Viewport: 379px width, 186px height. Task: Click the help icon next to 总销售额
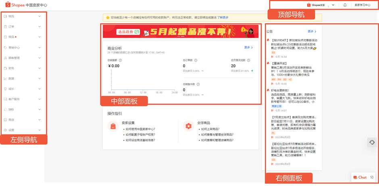click(x=120, y=60)
